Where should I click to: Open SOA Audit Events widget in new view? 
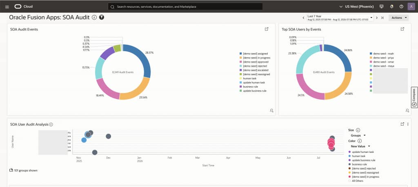coord(267,29)
